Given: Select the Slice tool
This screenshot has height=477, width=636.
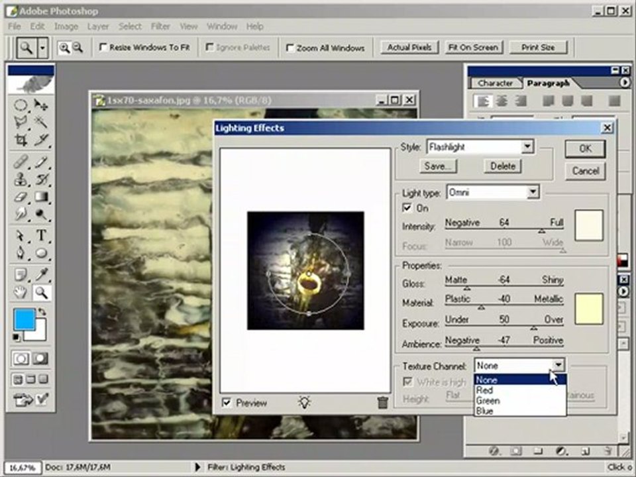Looking at the screenshot, I should coord(41,140).
